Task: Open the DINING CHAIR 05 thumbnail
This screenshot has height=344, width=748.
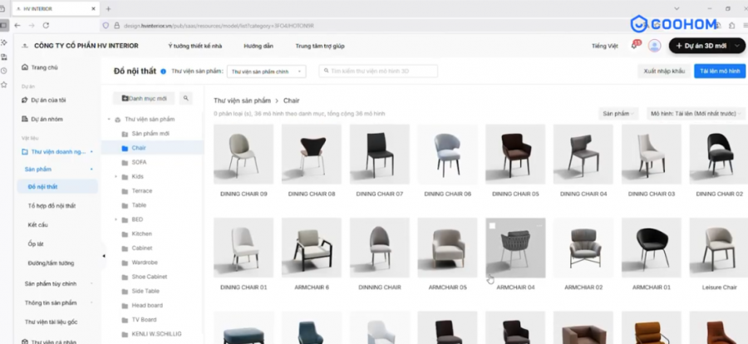Action: (x=515, y=154)
